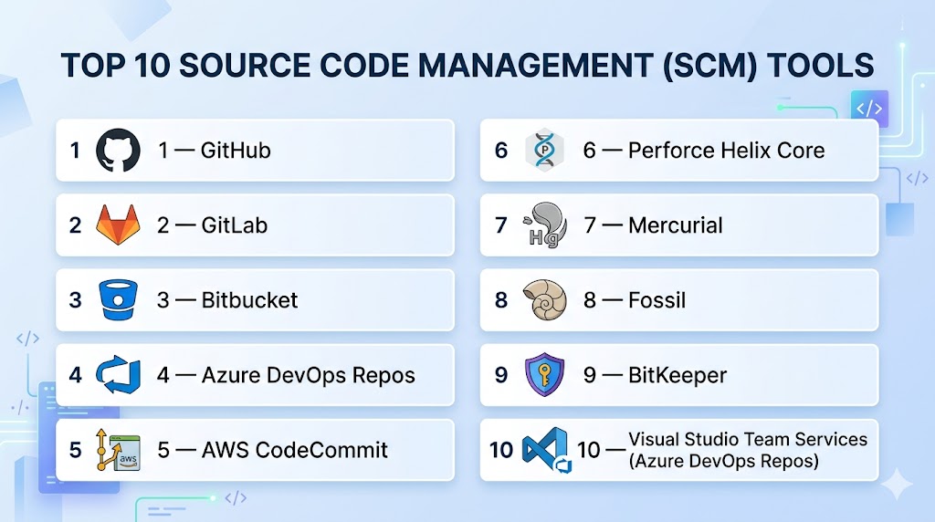This screenshot has width=935, height=522.
Task: Select the blue Bitbucket bucket icon
Action: 119,300
